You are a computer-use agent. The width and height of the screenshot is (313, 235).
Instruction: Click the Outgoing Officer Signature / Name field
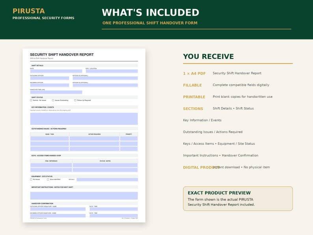point(58,209)
